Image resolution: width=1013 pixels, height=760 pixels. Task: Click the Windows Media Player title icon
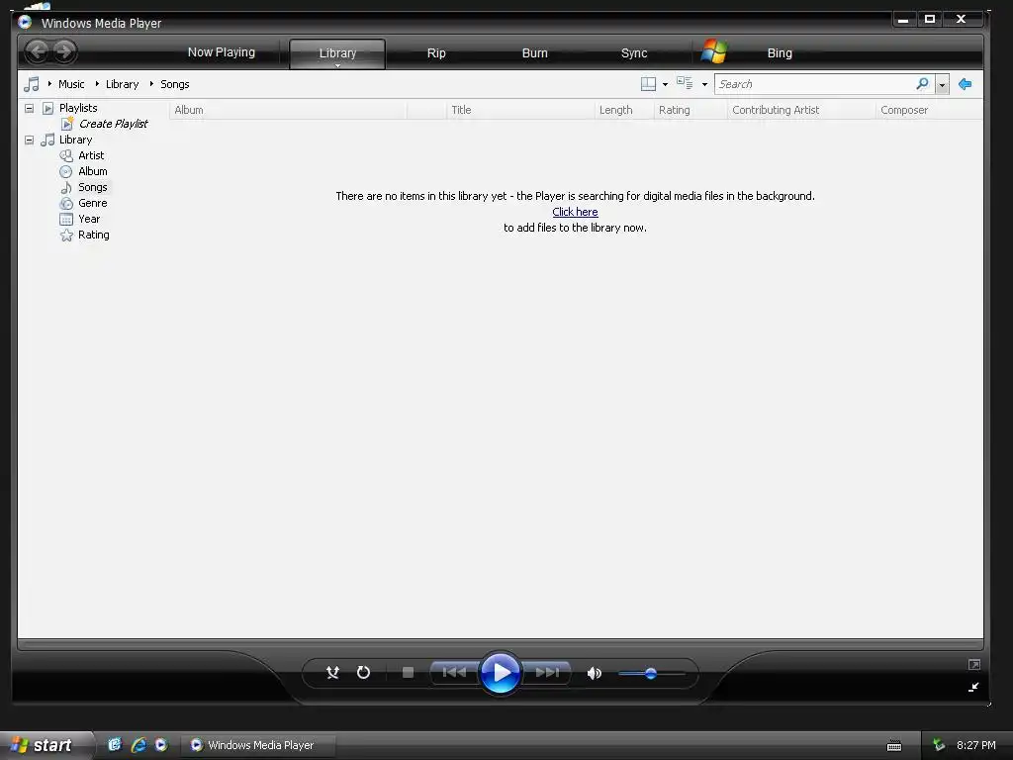pyautogui.click(x=25, y=23)
